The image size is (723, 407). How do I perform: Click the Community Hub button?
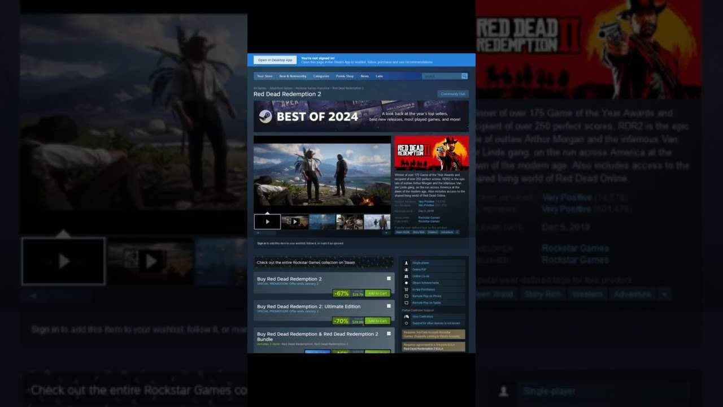point(452,94)
